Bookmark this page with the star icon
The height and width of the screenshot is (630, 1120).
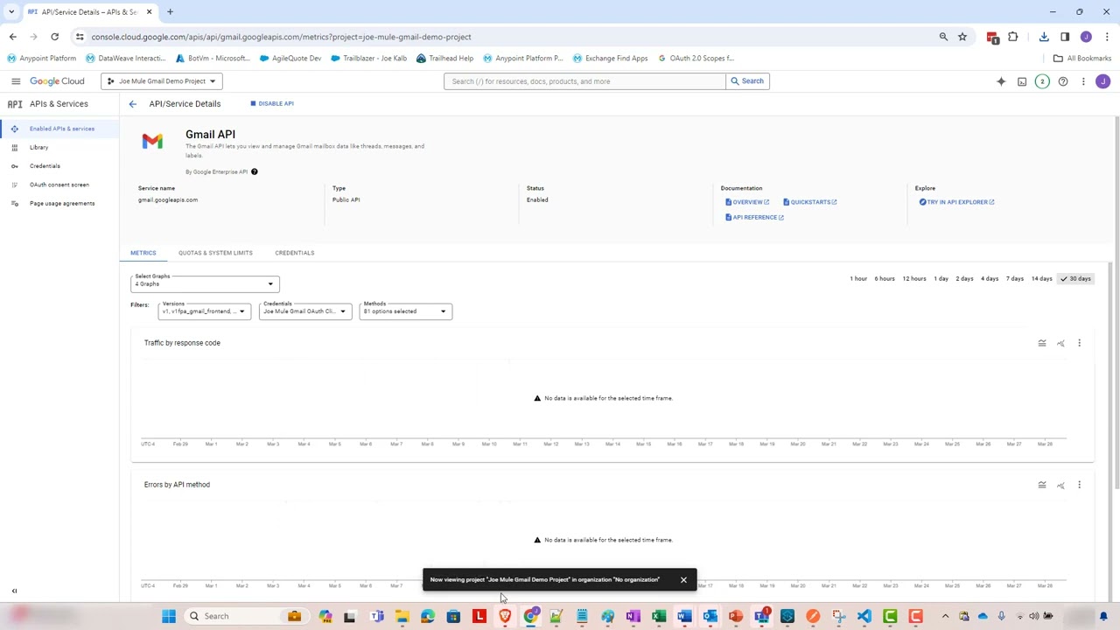(x=962, y=37)
